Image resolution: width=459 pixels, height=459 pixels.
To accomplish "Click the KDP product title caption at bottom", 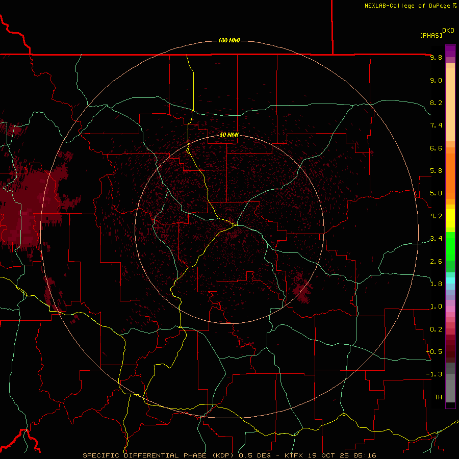I will tap(229, 455).
